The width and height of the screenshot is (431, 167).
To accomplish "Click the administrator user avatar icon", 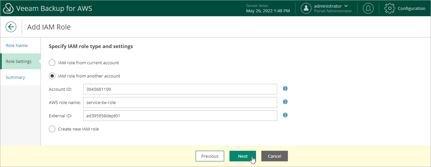I will coord(306,8).
